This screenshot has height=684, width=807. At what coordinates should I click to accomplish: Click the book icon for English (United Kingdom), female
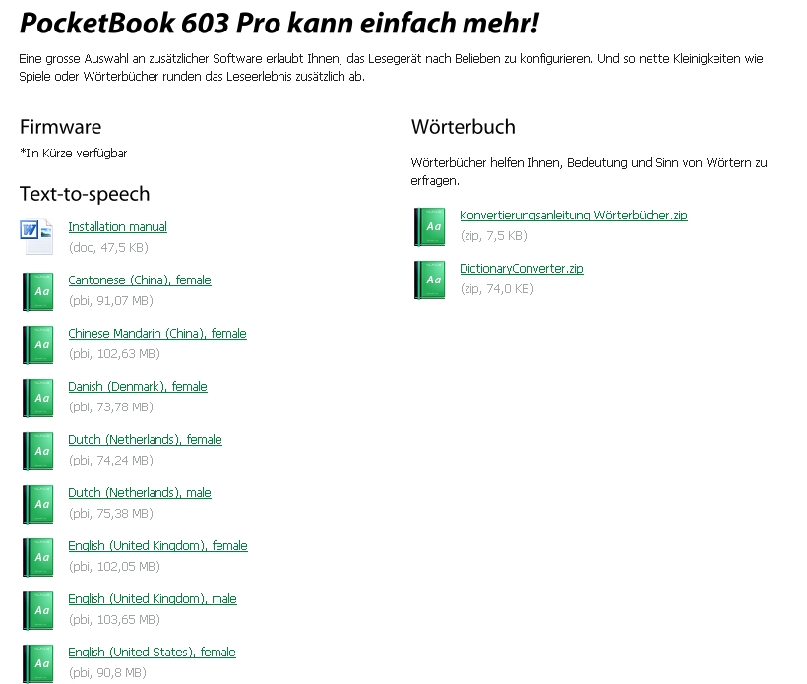(x=37, y=557)
